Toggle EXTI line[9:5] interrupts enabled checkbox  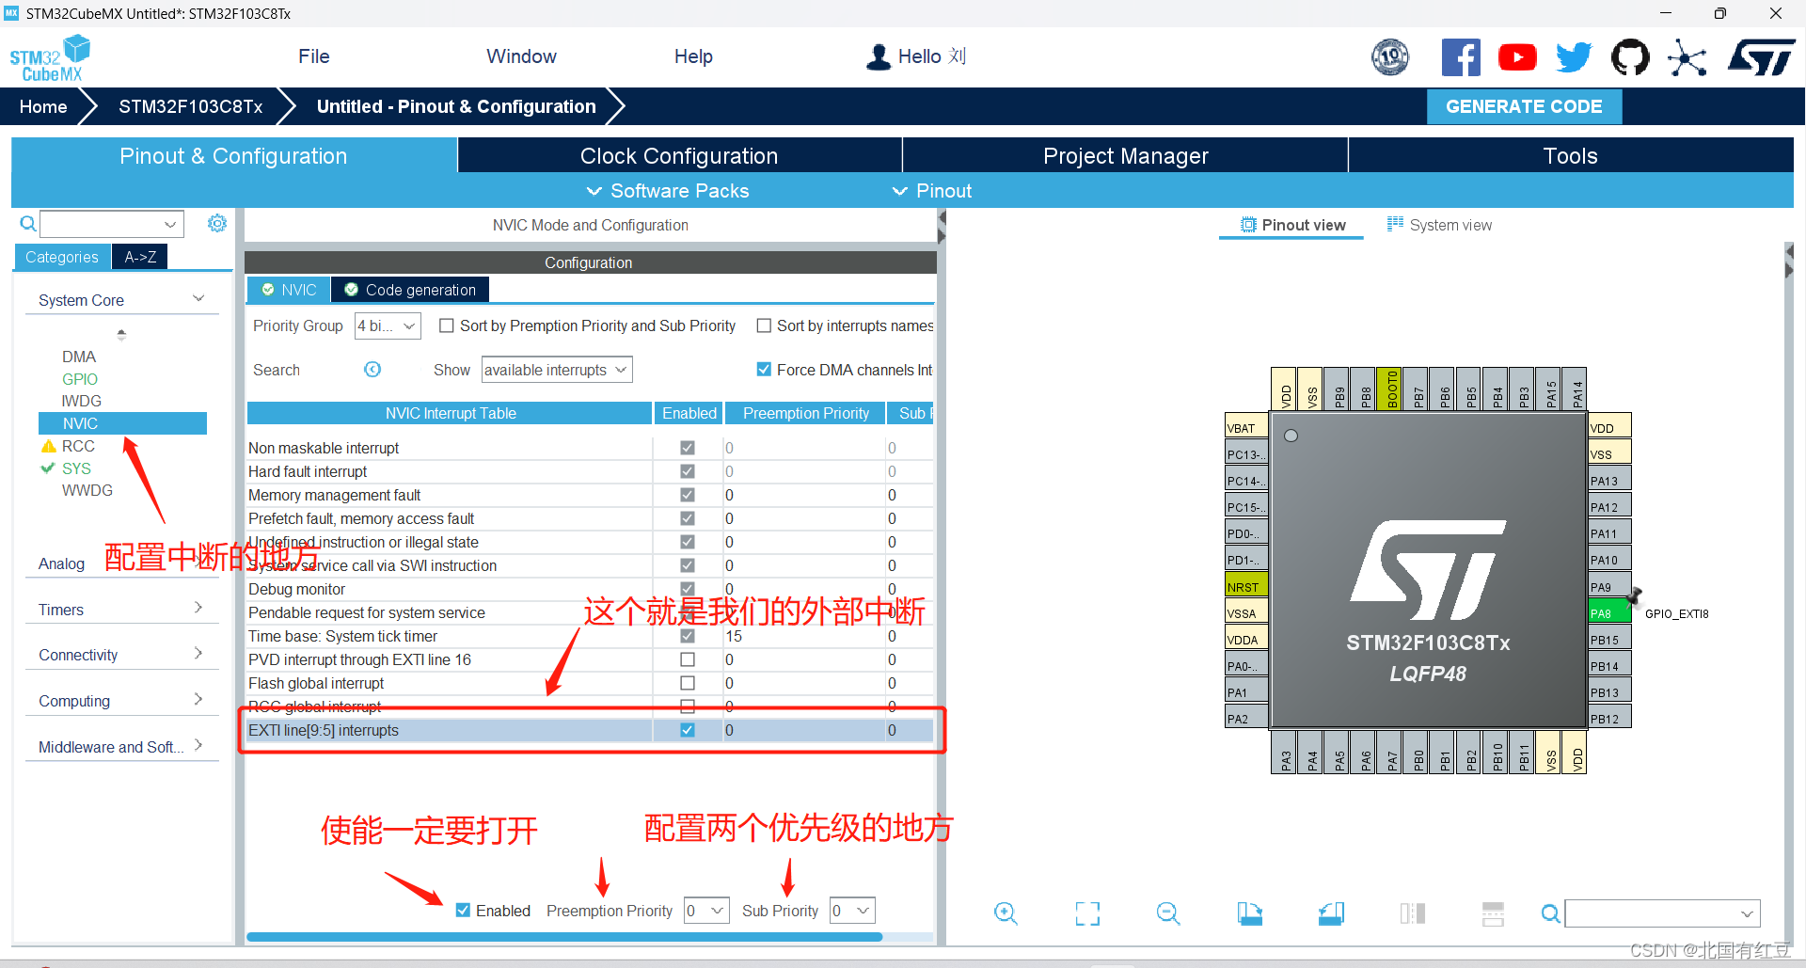pyautogui.click(x=688, y=730)
